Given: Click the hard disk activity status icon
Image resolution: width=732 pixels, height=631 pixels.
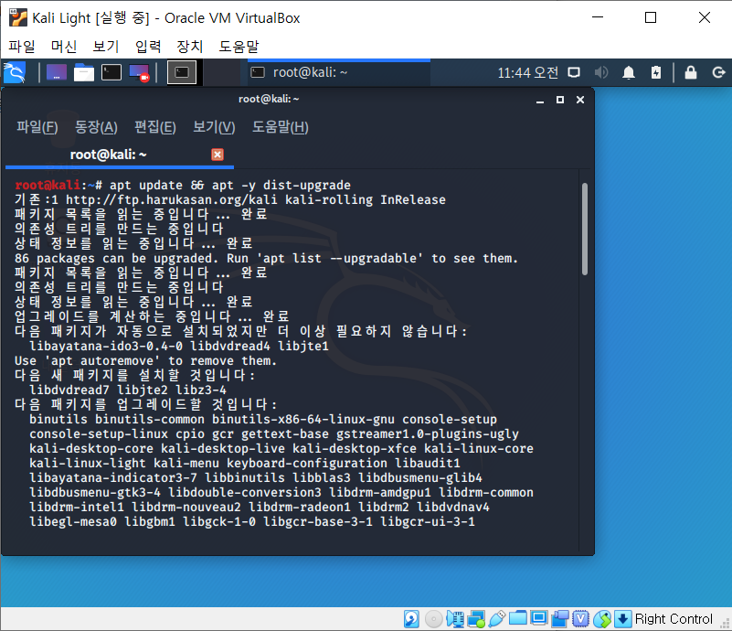Looking at the screenshot, I should click(x=411, y=619).
